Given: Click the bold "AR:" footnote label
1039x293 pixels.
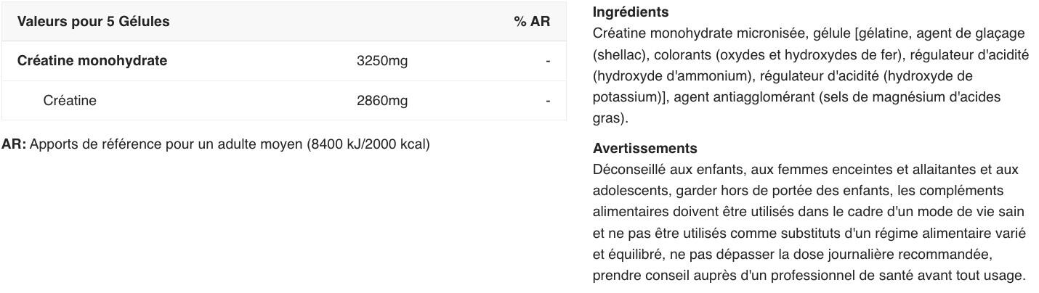Looking at the screenshot, I should pos(14,144).
